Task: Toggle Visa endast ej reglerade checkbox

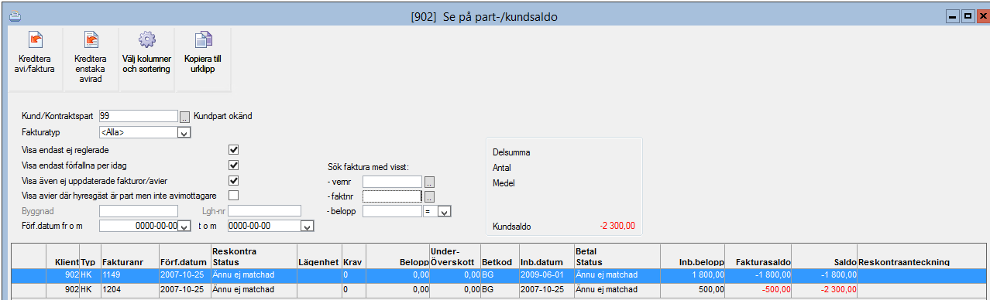Action: tap(233, 150)
